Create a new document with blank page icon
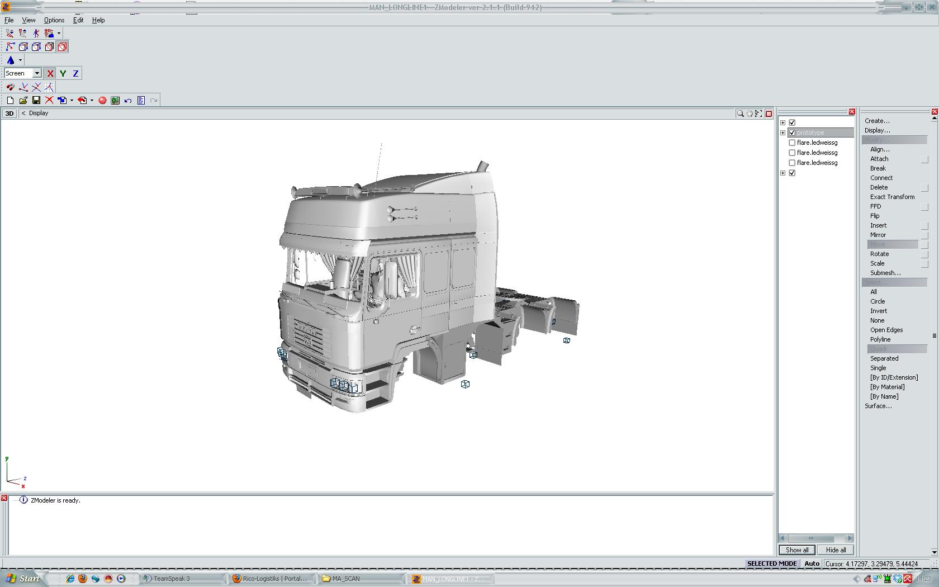Image resolution: width=939 pixels, height=587 pixels. [10, 101]
